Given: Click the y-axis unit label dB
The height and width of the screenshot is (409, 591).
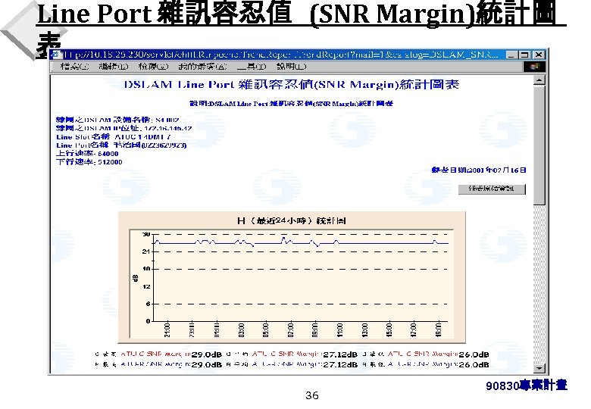Looking at the screenshot, I should coord(136,278).
